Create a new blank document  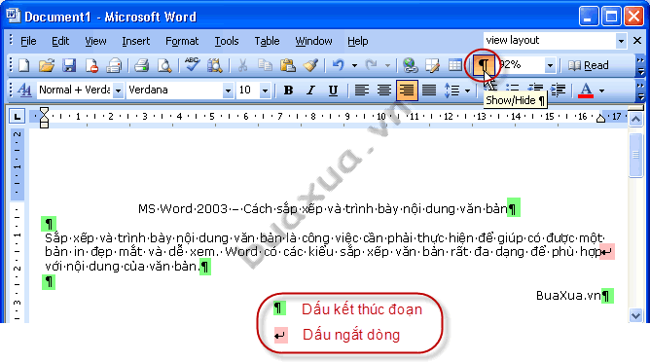click(24, 65)
